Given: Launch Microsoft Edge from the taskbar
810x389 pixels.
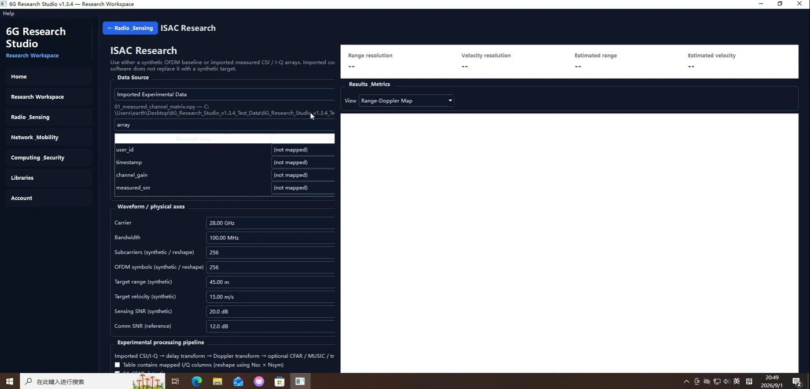Looking at the screenshot, I should (197, 381).
